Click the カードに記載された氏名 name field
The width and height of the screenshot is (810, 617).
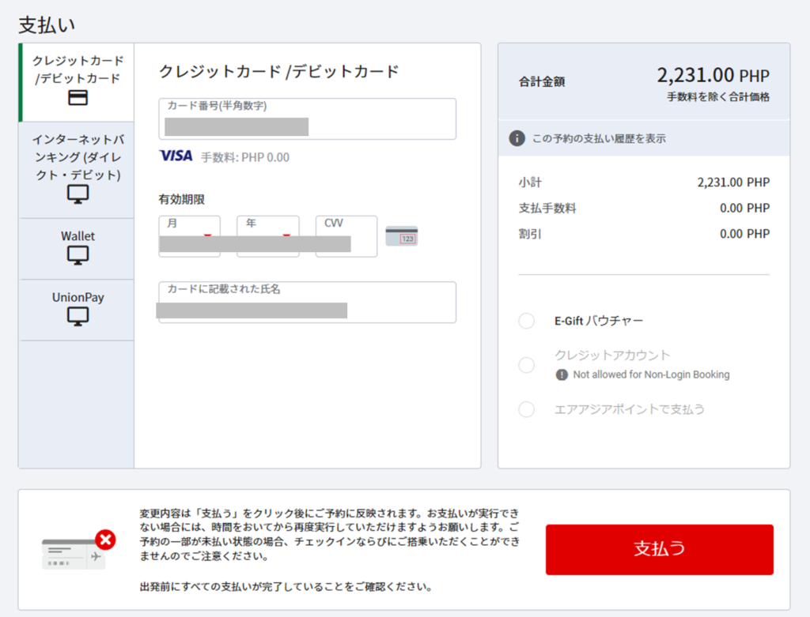[307, 303]
